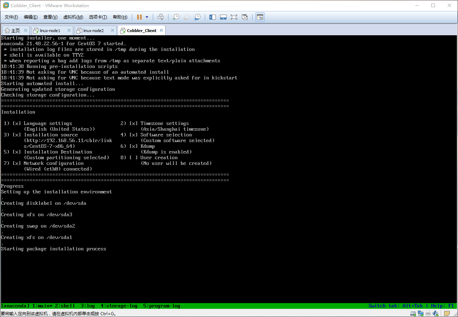This screenshot has height=317, width=458.
Task: Click the 'Help: F1' hint text
Action: (442, 306)
